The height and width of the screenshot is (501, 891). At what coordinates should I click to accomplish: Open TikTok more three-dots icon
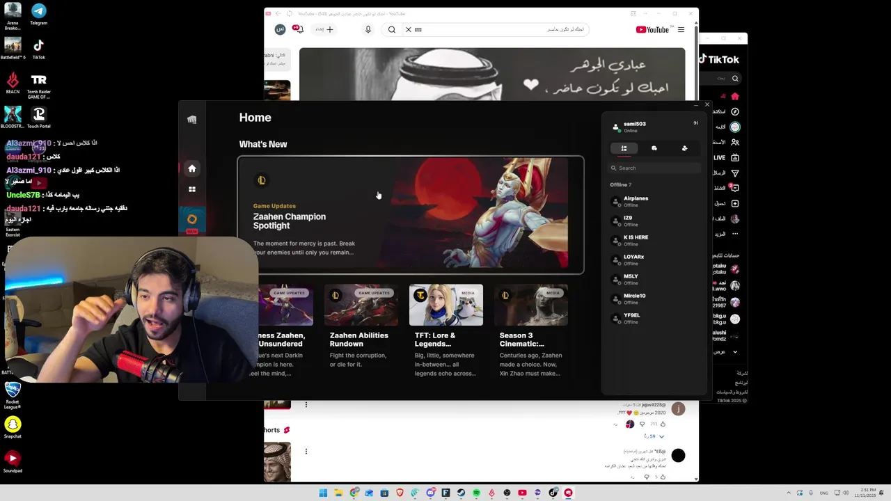coord(735,234)
